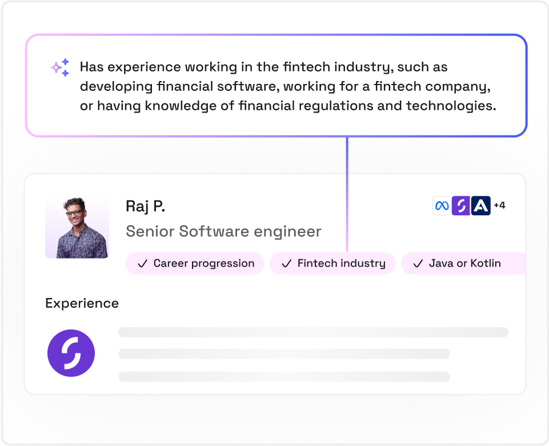The width and height of the screenshot is (549, 446).
Task: Click the Experience section heading
Action: [82, 303]
